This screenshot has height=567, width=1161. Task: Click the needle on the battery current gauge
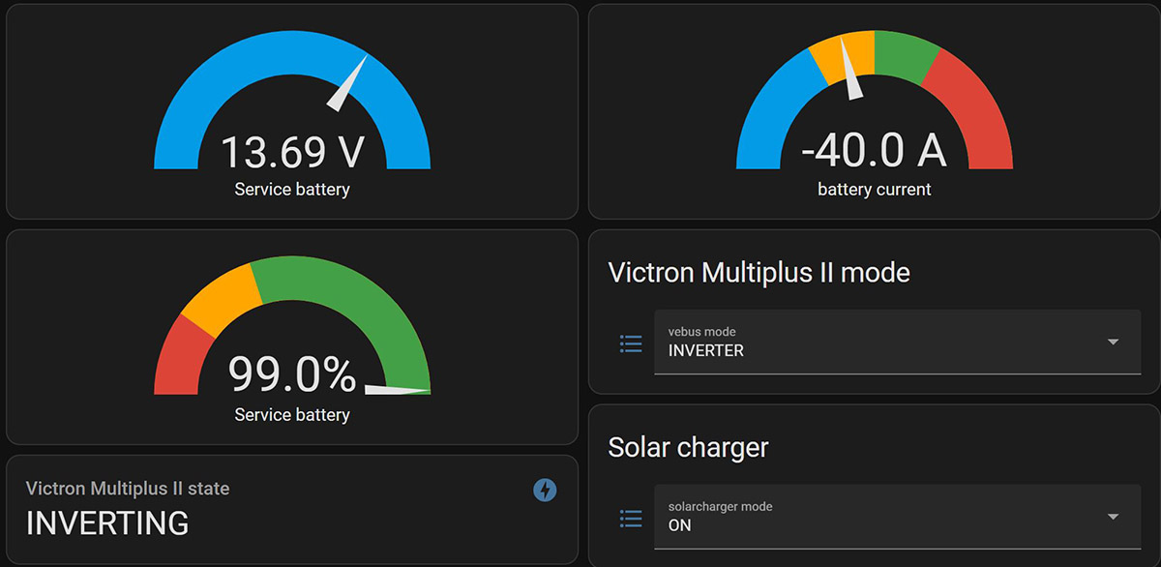point(852,70)
